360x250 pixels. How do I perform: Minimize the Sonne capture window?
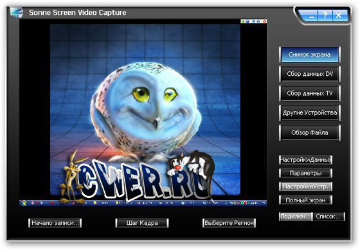click(311, 16)
